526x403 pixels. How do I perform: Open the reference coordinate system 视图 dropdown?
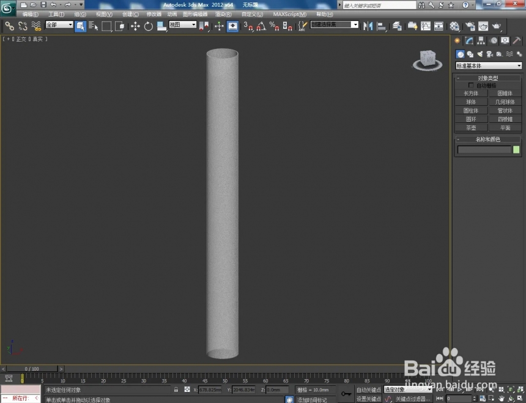click(182, 24)
